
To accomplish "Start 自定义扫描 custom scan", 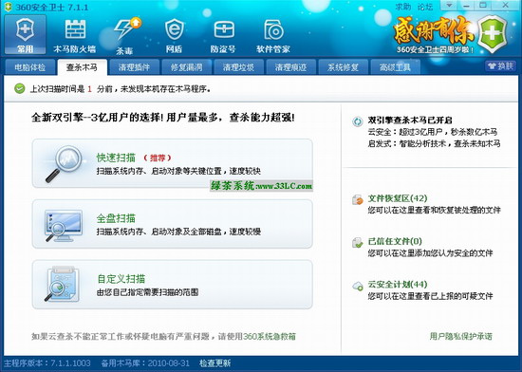I will coord(173,285).
